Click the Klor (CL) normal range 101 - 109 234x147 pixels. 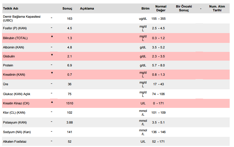click(158, 112)
